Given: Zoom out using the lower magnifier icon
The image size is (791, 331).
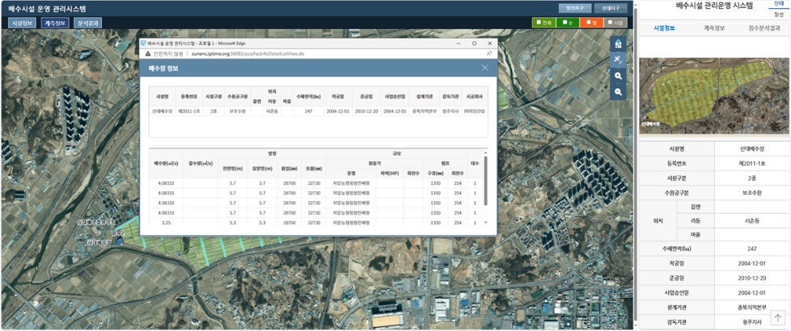Looking at the screenshot, I should click(x=618, y=92).
